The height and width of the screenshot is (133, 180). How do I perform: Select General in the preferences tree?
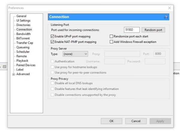(21, 16)
